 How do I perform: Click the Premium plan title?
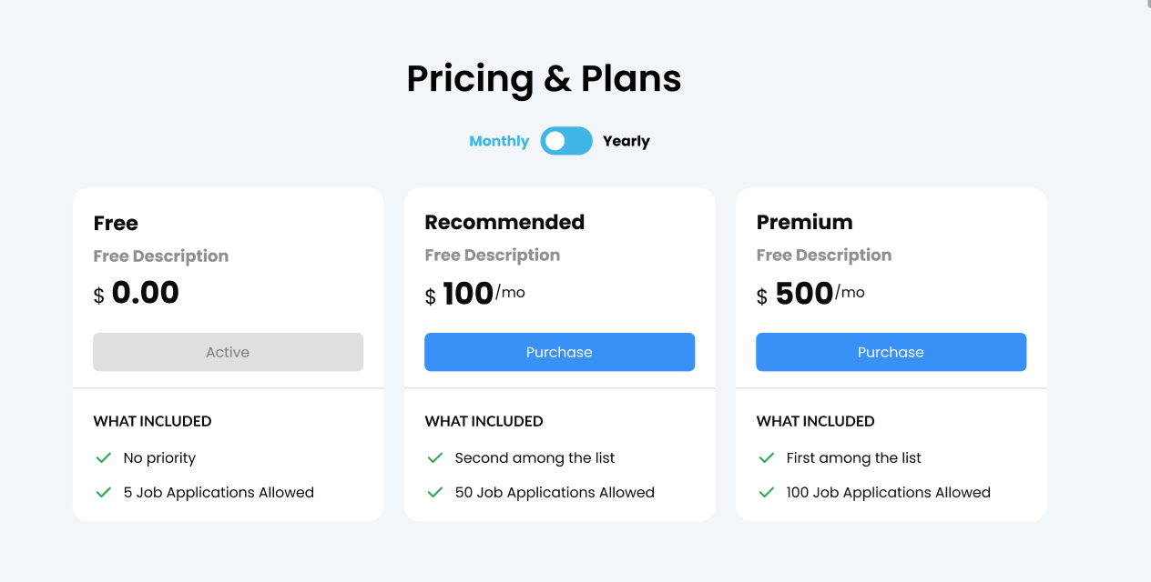click(804, 222)
